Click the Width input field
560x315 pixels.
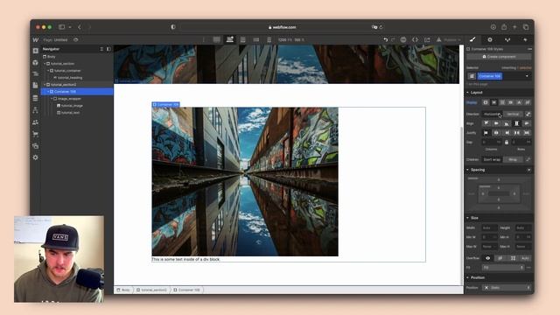coord(489,227)
